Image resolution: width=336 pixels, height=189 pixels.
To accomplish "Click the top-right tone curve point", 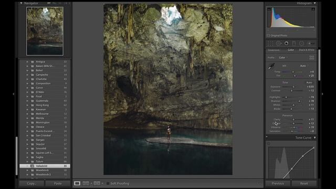I will tap(314, 148).
